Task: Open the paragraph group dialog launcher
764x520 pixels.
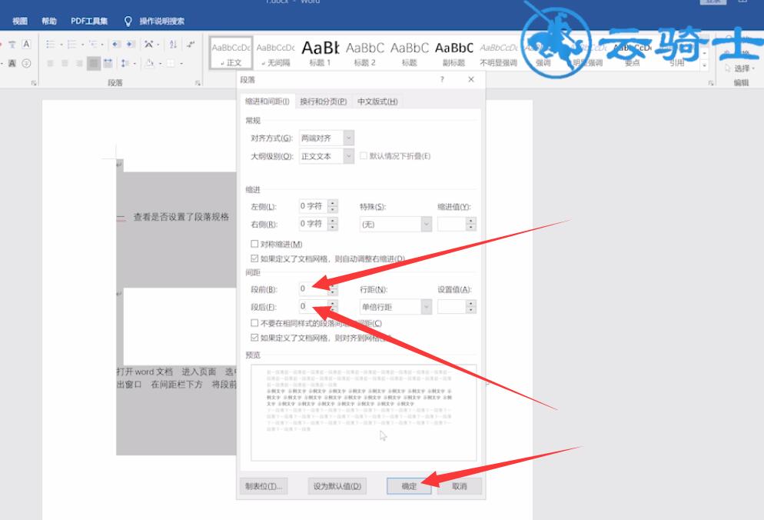Action: pyautogui.click(x=198, y=83)
